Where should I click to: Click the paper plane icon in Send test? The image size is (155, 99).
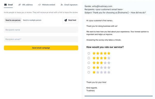point(66,20)
